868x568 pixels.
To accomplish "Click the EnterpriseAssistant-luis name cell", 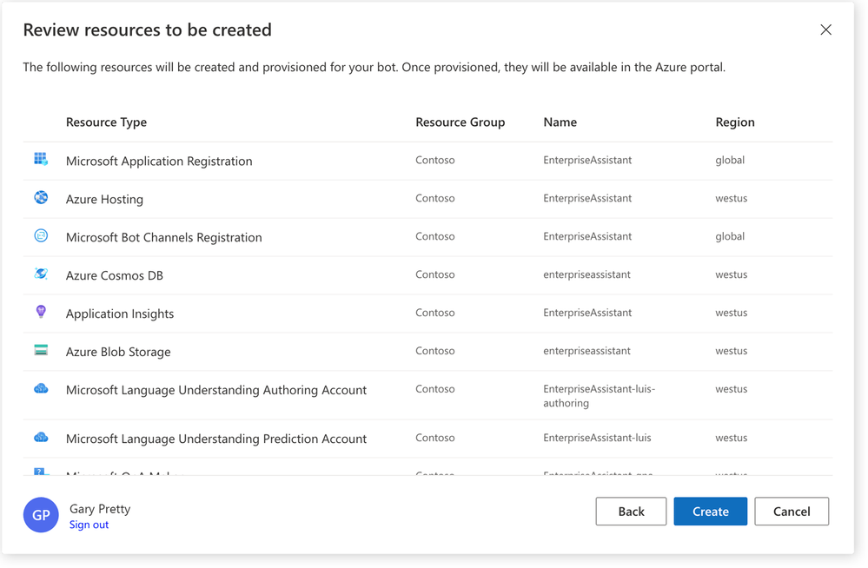I will pyautogui.click(x=597, y=438).
